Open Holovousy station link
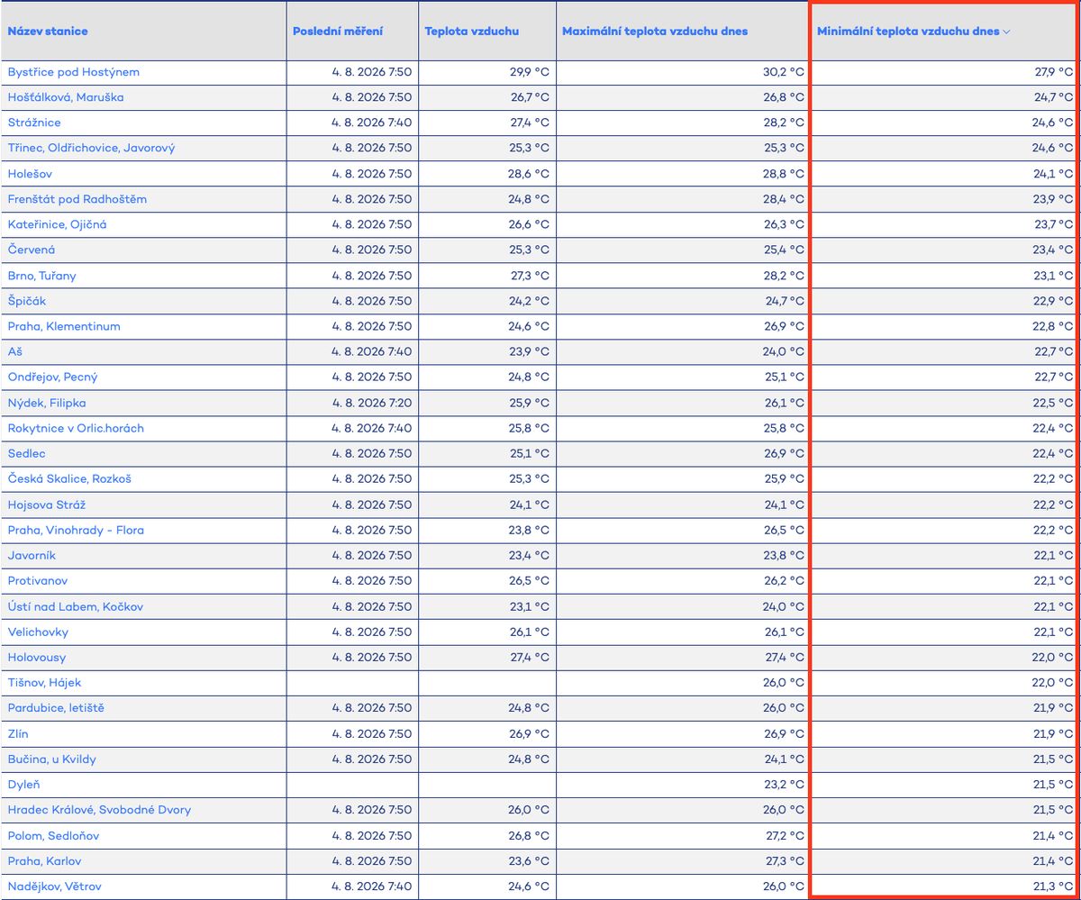The image size is (1081, 900). point(37,657)
